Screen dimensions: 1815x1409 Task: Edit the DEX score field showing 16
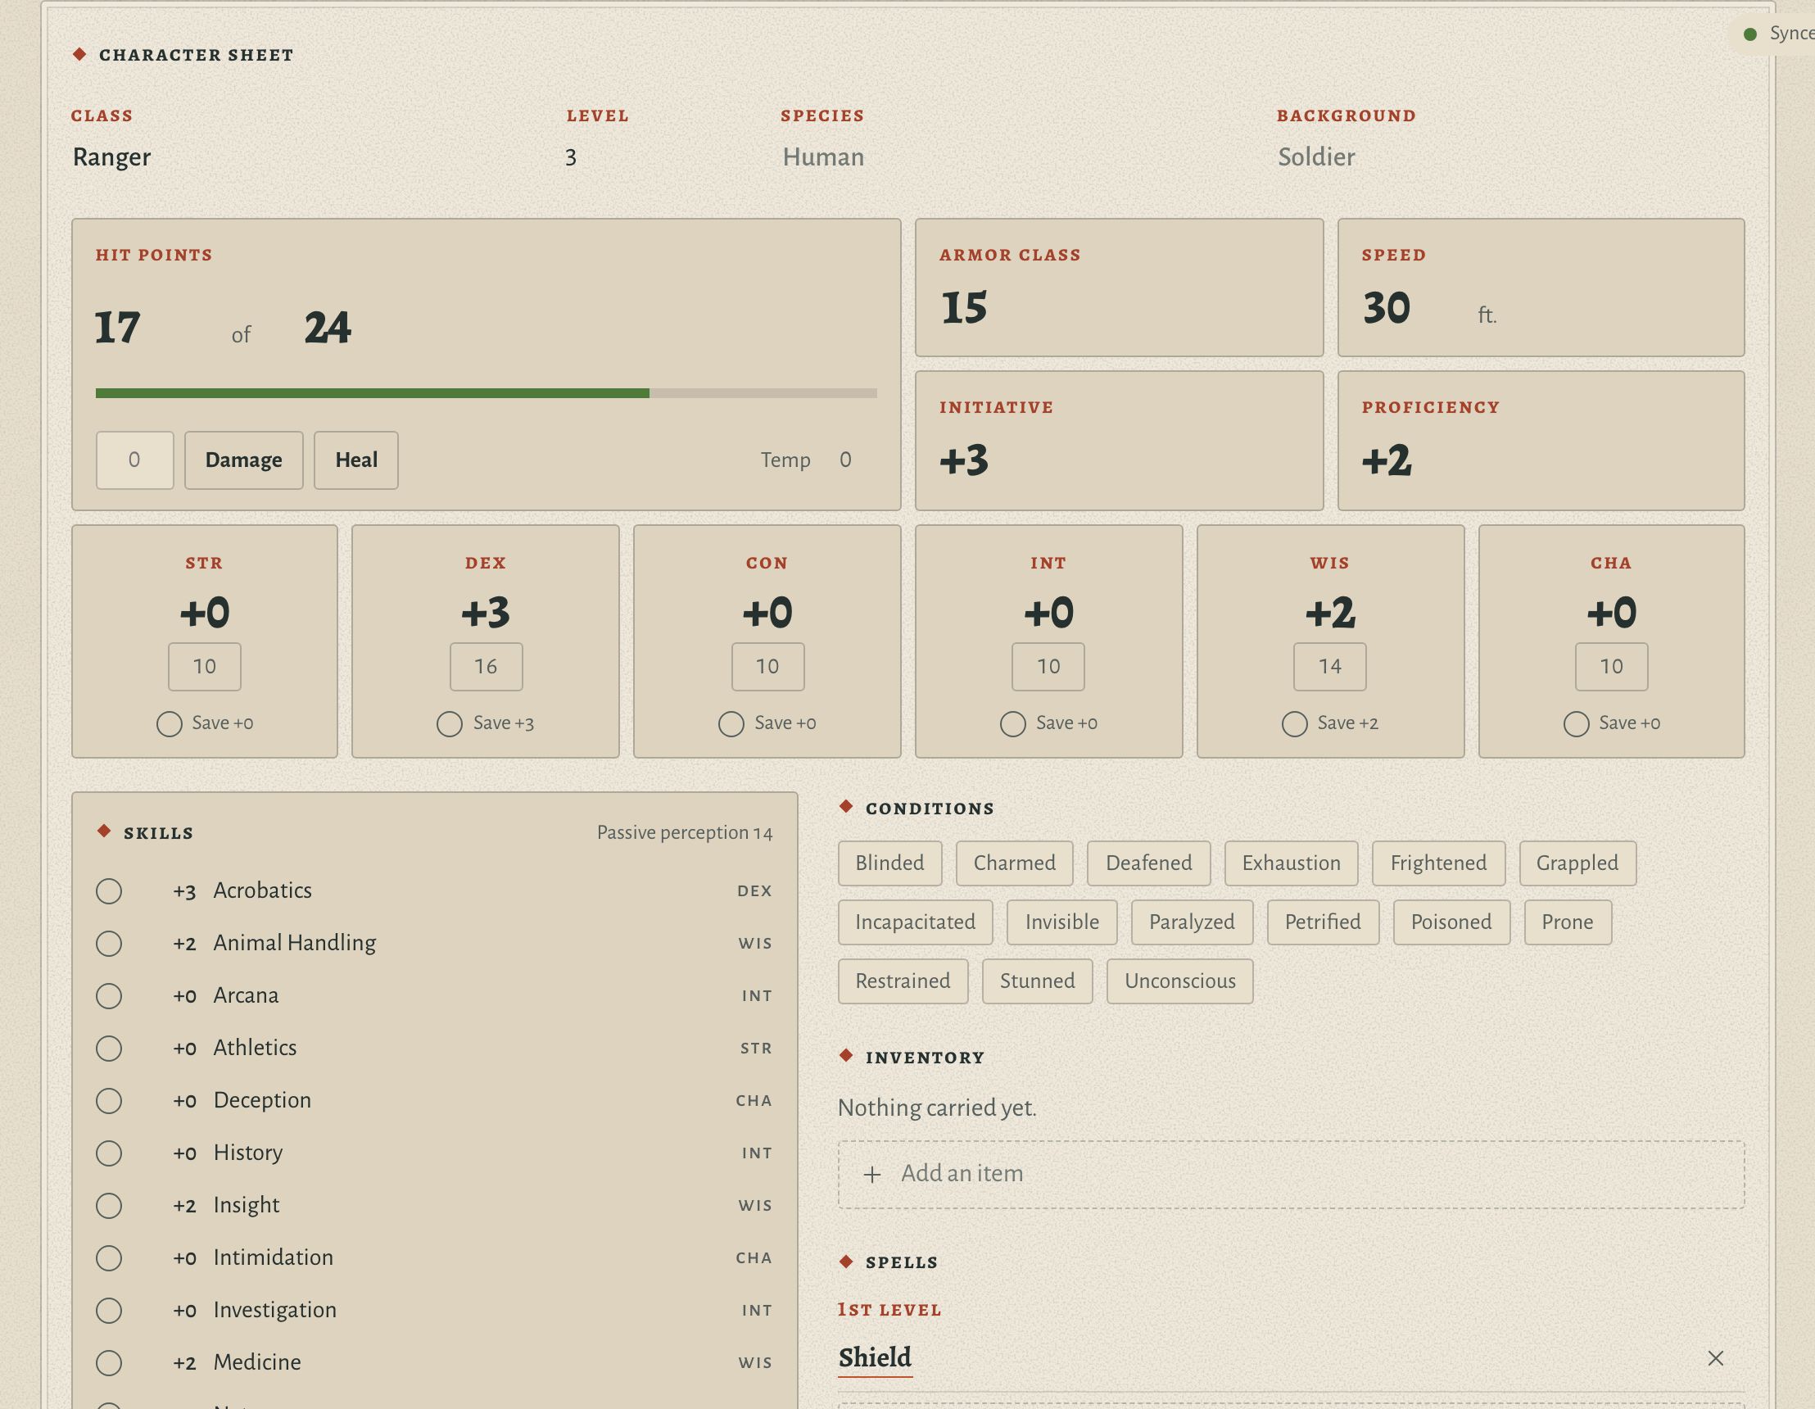487,667
